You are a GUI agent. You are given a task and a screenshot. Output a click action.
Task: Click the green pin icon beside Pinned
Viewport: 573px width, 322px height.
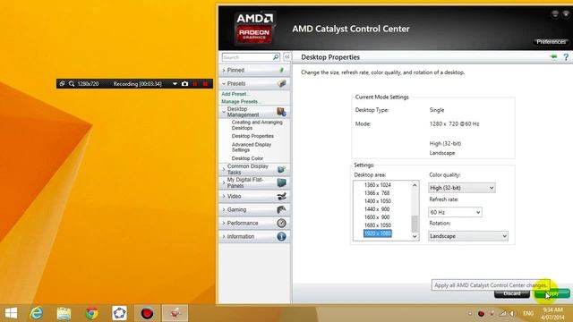(x=281, y=70)
